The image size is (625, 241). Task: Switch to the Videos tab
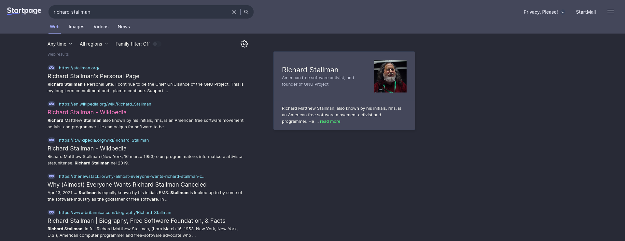click(x=101, y=27)
